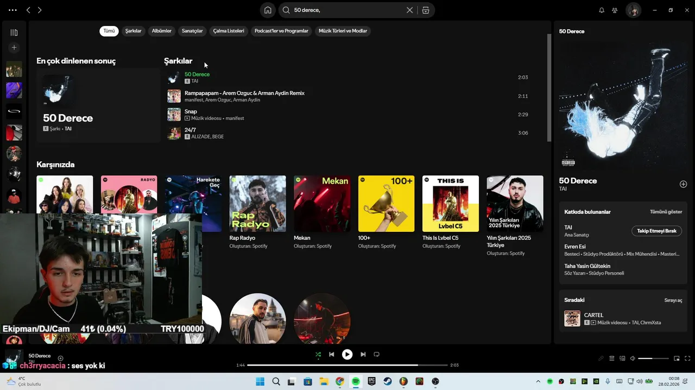This screenshot has width=695, height=390.
Task: Toggle shuffle mode
Action: pyautogui.click(x=318, y=354)
